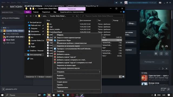173x97 pixels.
Task: Go up one folder level in Explorer
Action: (36, 16)
